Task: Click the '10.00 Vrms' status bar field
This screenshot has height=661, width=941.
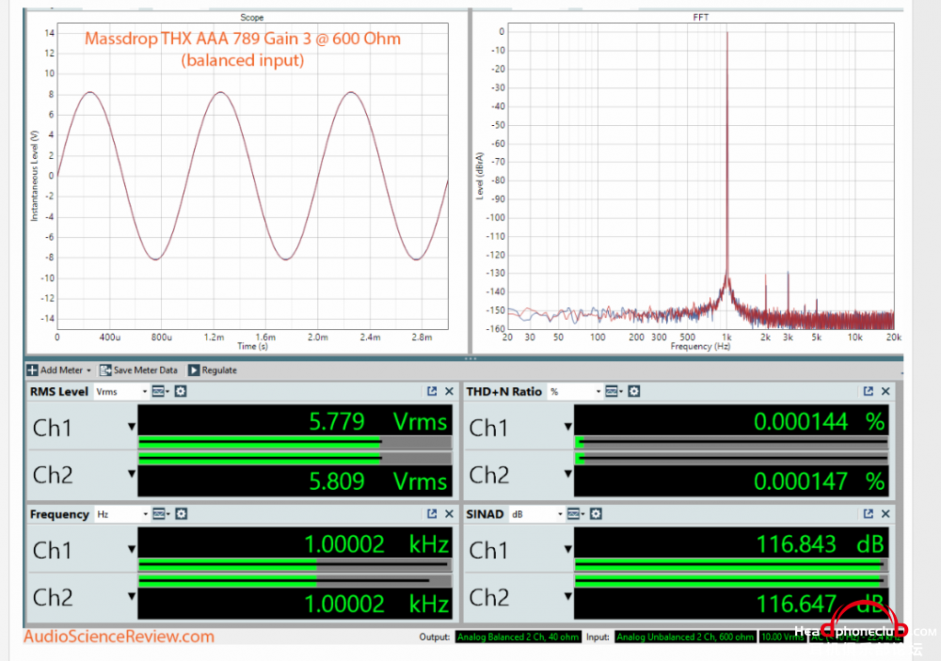Action: pyautogui.click(x=783, y=637)
